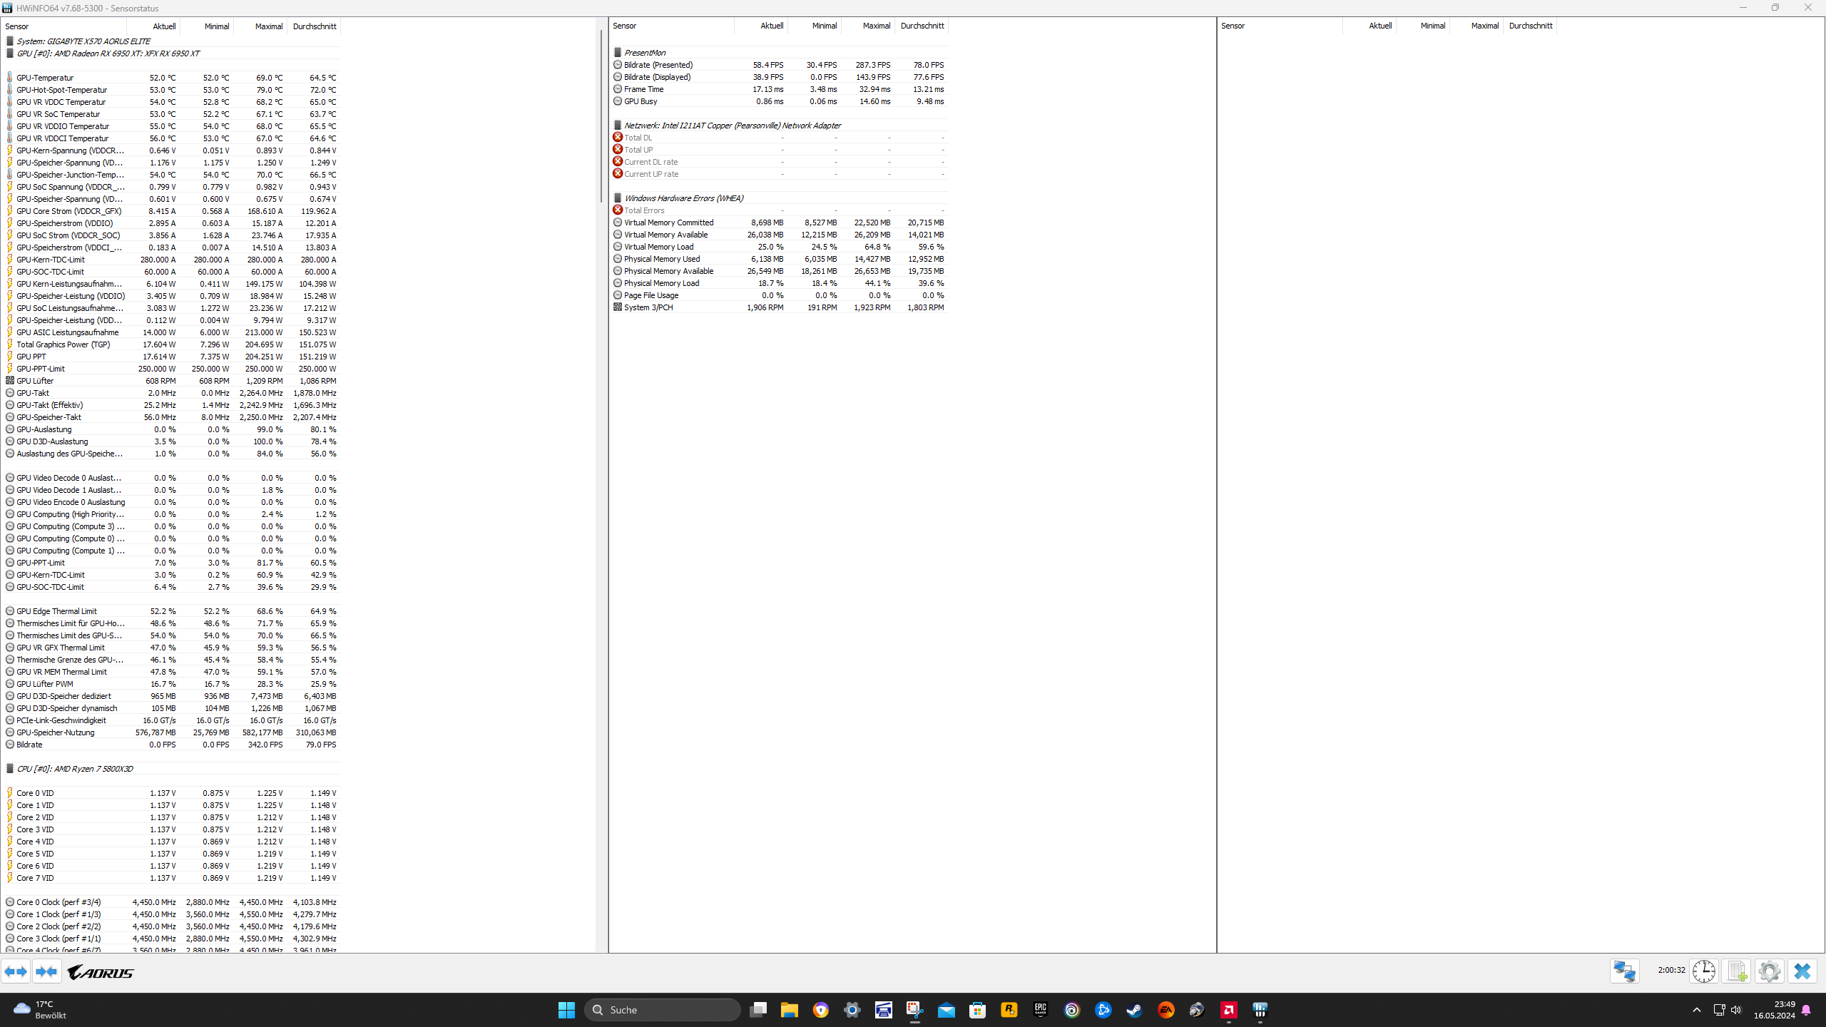Click the first panel's vertical scrollbar

(601, 114)
